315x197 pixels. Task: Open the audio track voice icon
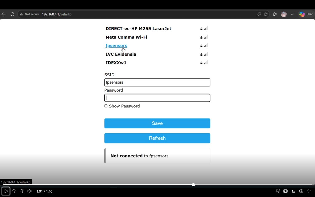(x=278, y=191)
